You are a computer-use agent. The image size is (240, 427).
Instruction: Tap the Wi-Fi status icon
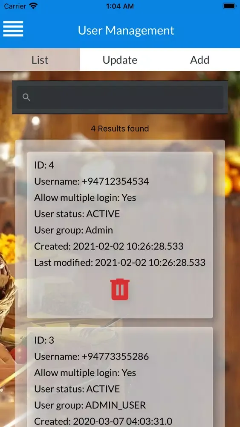pos(33,6)
